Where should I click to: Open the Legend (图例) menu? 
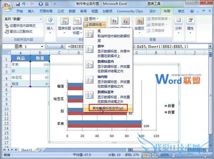pos(91,18)
